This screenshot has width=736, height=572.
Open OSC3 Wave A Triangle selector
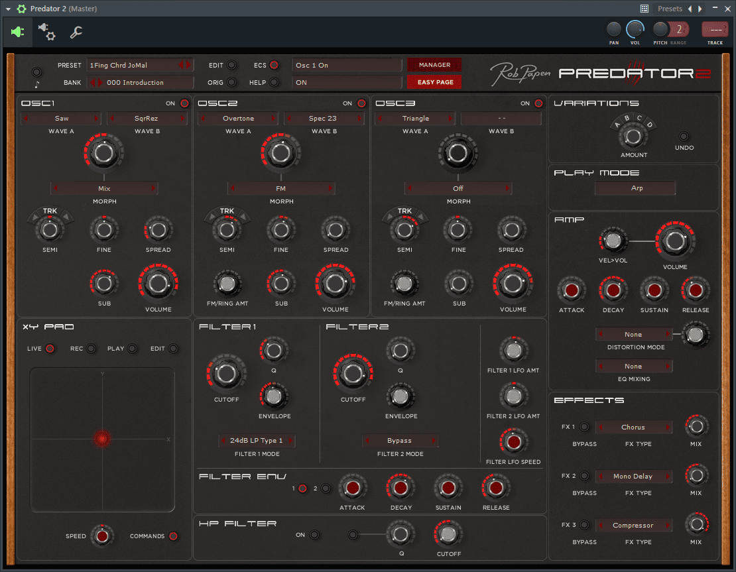coord(415,119)
